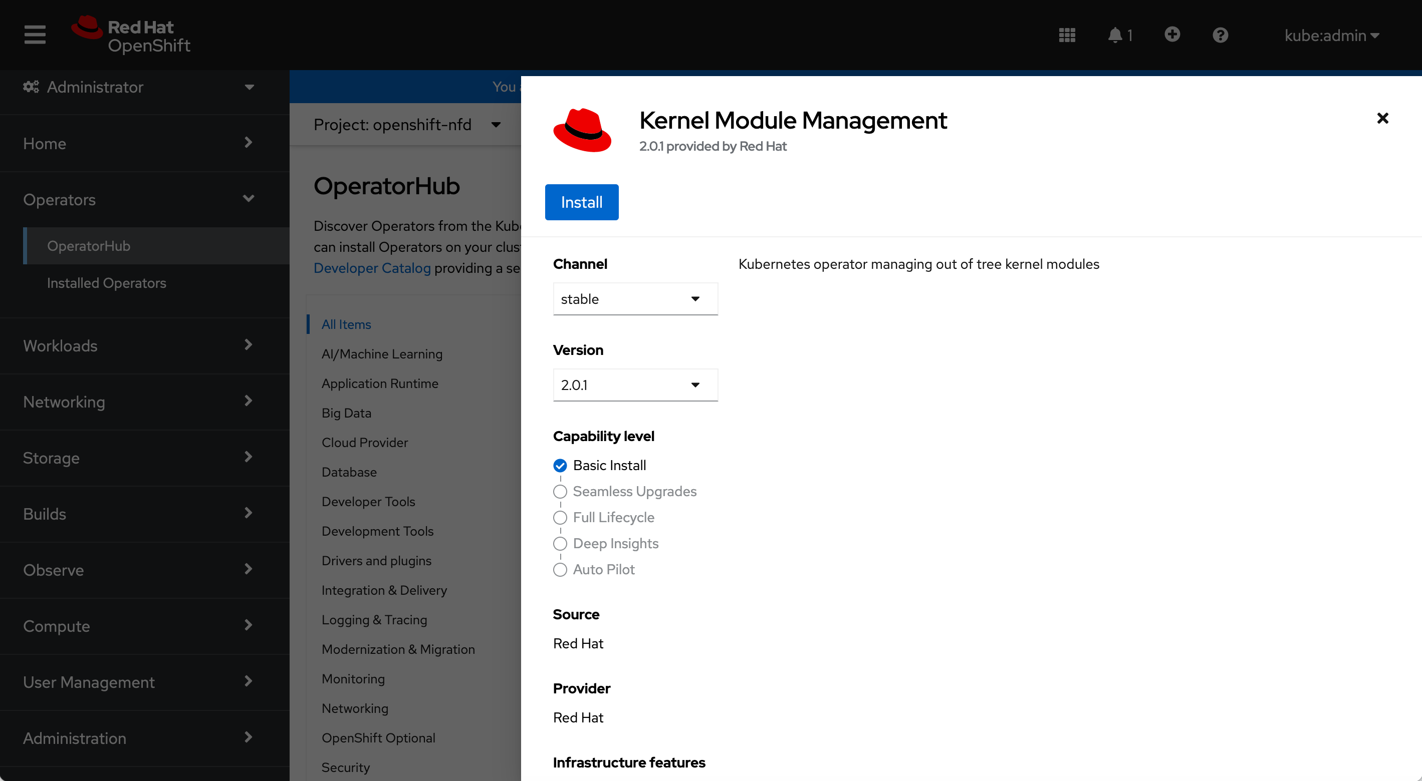
Task: Select the Basic Install capability level
Action: tap(560, 466)
